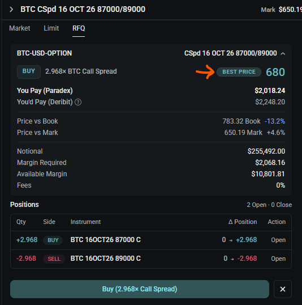Viewport: 302px width, 305px height.
Task: Select the BTC 16OCT26 87000 C row
Action: 151,240
